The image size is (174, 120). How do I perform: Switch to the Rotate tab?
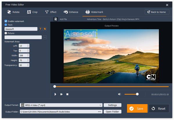(x=13, y=12)
